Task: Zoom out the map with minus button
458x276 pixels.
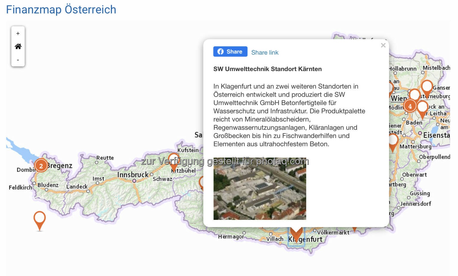Action: (x=18, y=60)
